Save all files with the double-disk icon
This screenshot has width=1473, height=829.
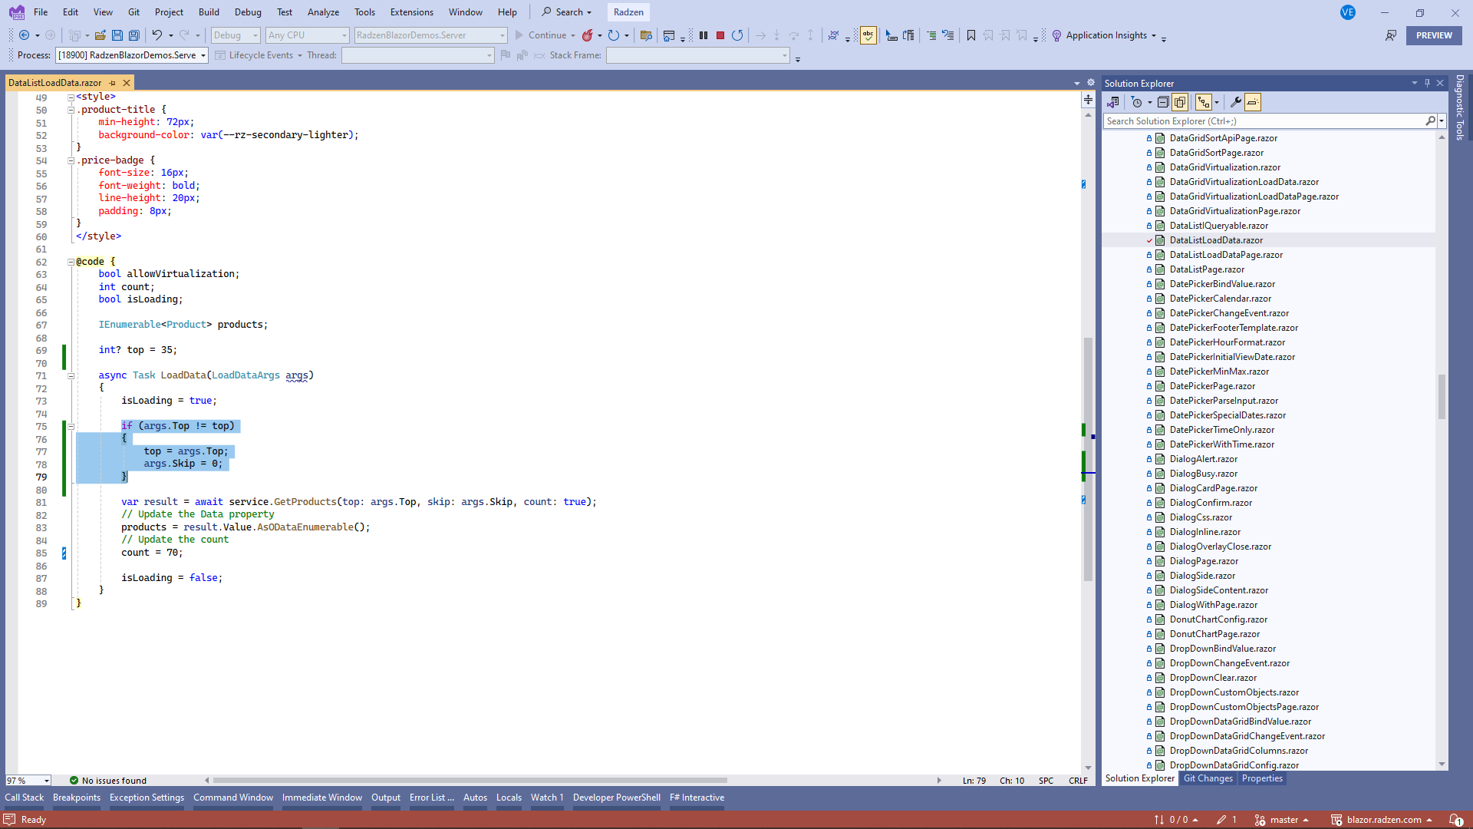click(134, 35)
